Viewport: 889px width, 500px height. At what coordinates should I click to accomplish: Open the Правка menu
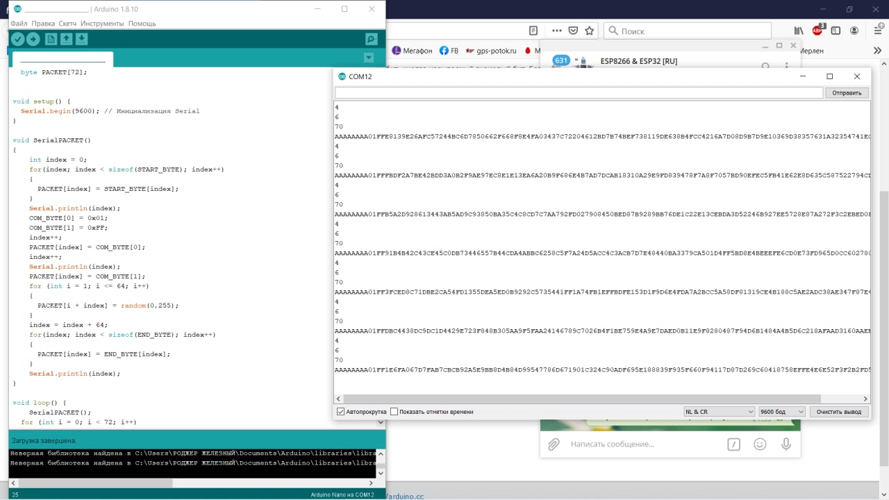(x=43, y=24)
